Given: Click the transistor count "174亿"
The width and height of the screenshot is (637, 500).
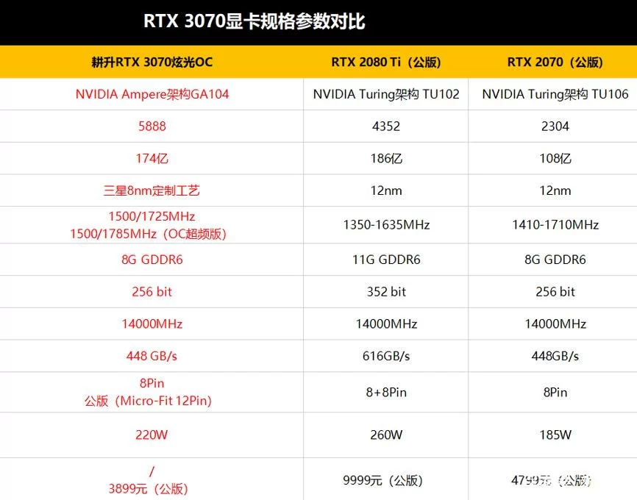Looking at the screenshot, I should click(x=152, y=158).
